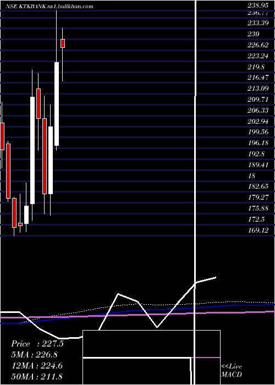The image size is (275, 385).
Task: Click the 189.41 price axis label
Action: tap(257, 165)
